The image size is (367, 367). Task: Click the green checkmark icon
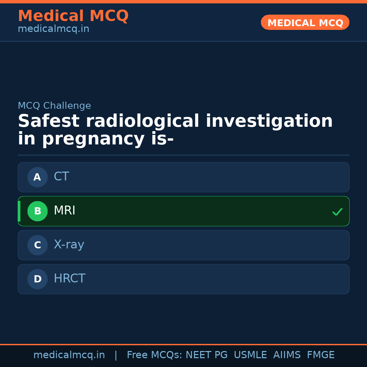point(337,212)
